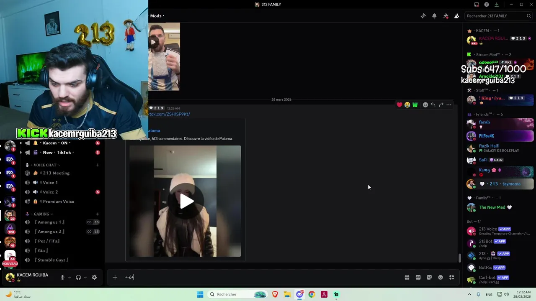The image size is (536, 301).
Task: Open the GIF picker
Action: tap(418, 277)
